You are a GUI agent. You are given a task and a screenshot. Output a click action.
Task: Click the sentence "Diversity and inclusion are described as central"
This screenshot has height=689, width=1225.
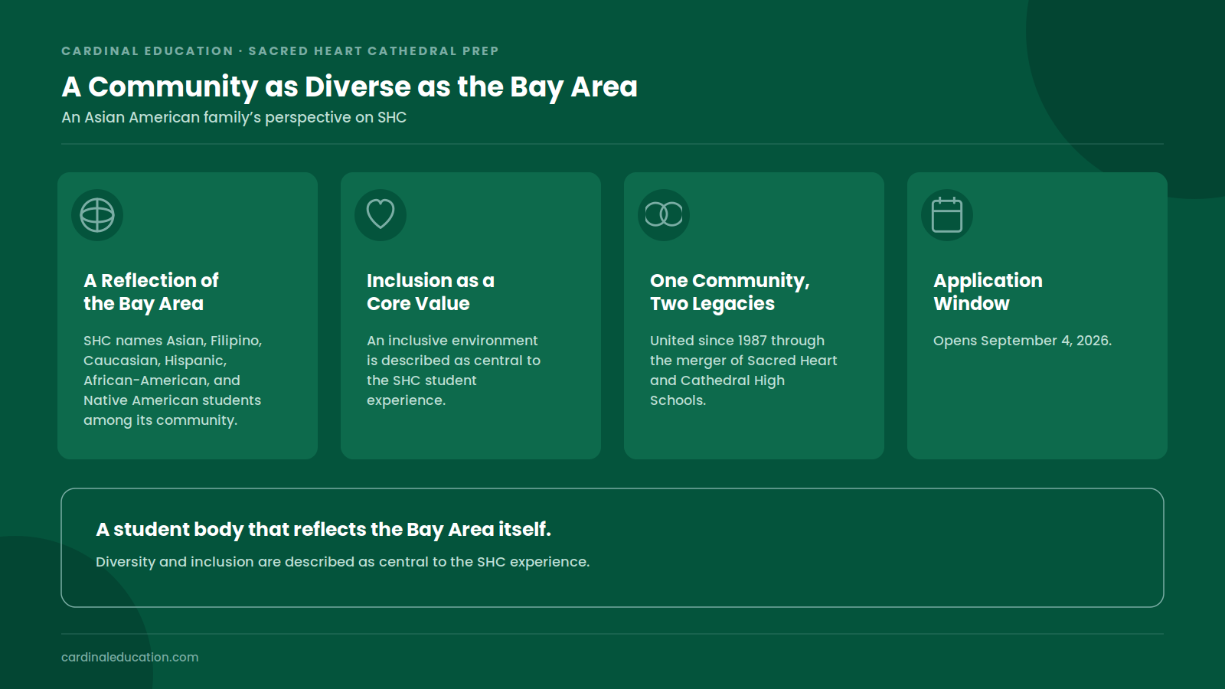pyautogui.click(x=342, y=562)
